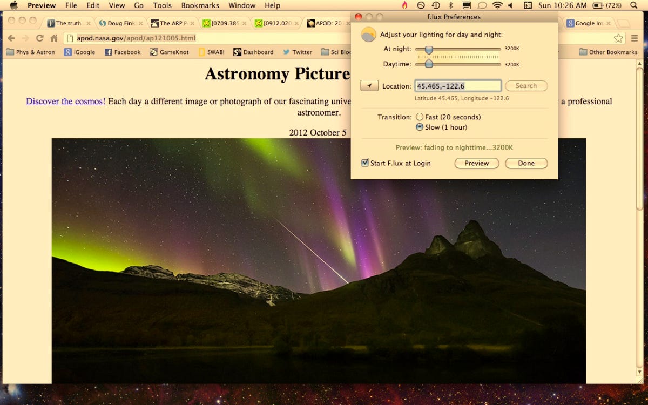Open the Sci Blog bookmarks folder
The image size is (648, 405).
click(x=336, y=52)
